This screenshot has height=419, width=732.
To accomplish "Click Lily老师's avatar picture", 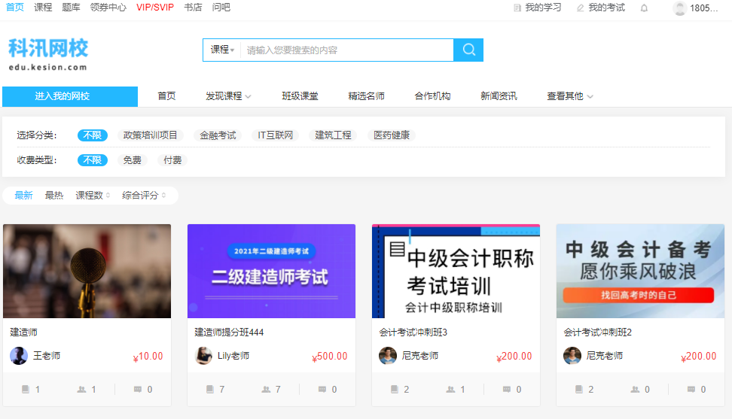I will coord(203,356).
